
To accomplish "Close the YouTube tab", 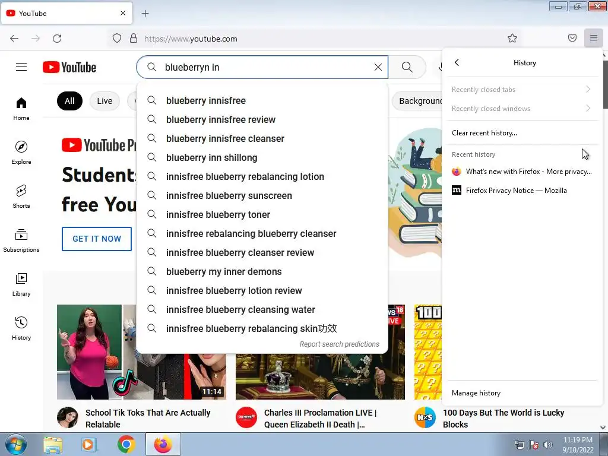I will point(123,13).
